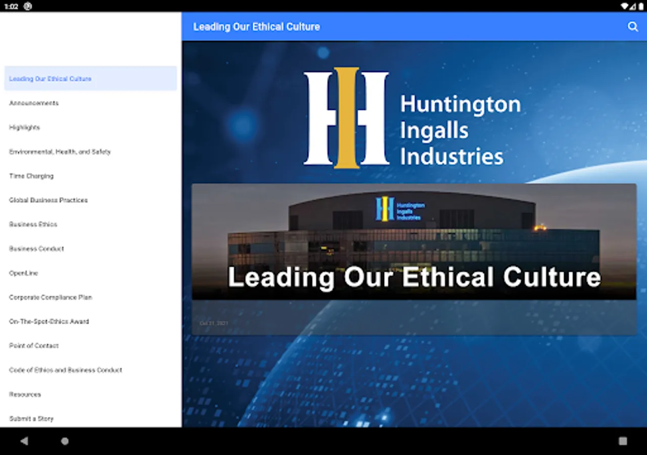Go to On-The-Spot-Ethics Award
This screenshot has width=647, height=455.
coord(90,322)
